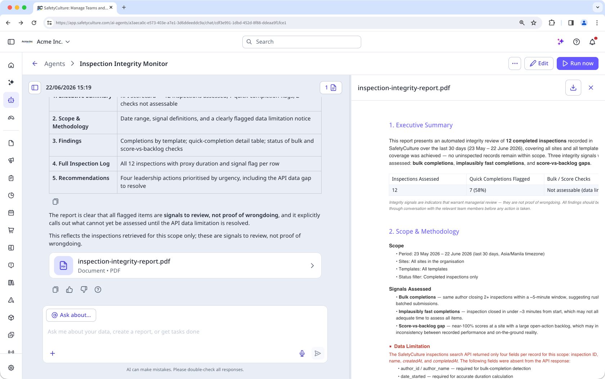Click the microphone voice input icon

pyautogui.click(x=302, y=353)
